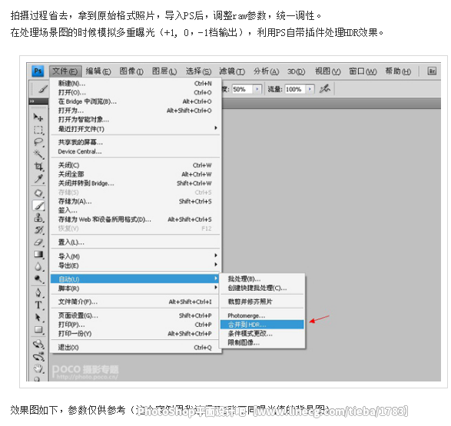Select the Rectangle shape tool
451x426 pixels.
point(38,330)
